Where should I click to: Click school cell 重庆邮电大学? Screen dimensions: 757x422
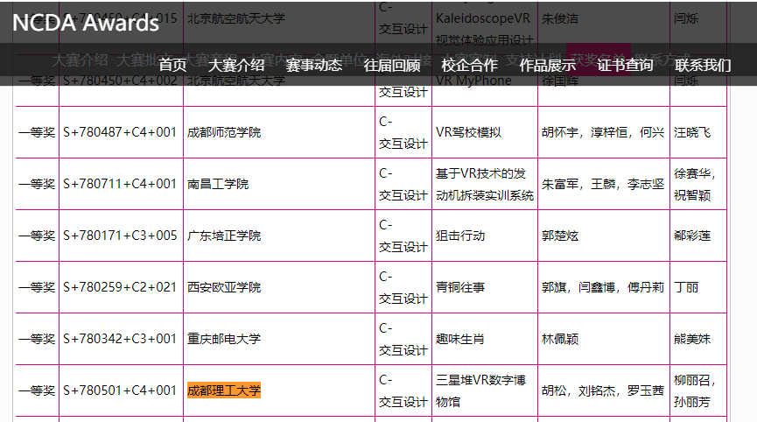[x=224, y=339]
